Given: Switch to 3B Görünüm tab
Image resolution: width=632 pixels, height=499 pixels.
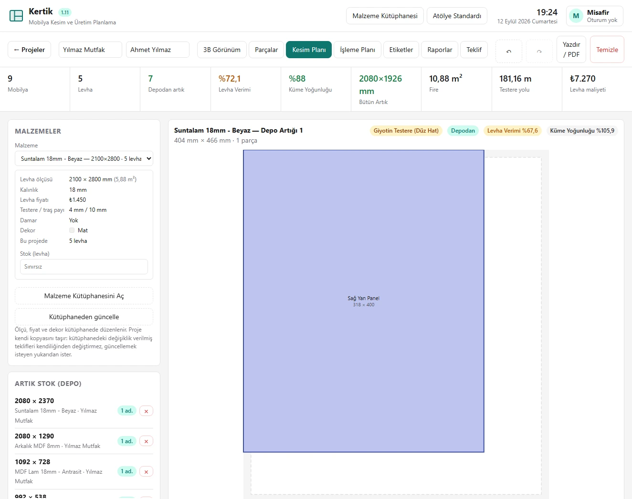Looking at the screenshot, I should pos(222,50).
